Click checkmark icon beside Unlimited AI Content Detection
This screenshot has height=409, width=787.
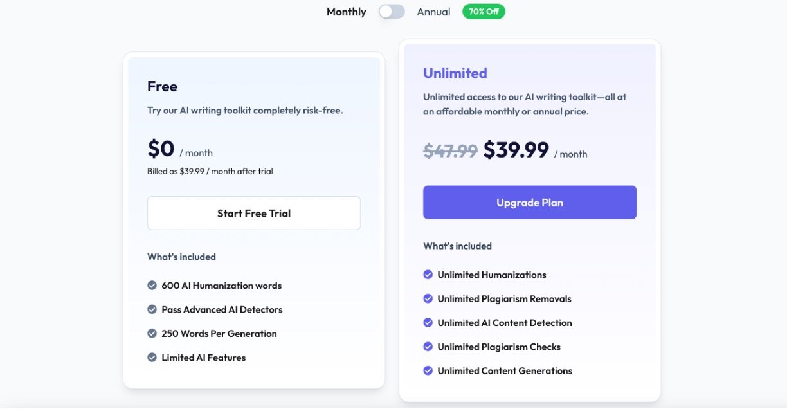coord(428,323)
